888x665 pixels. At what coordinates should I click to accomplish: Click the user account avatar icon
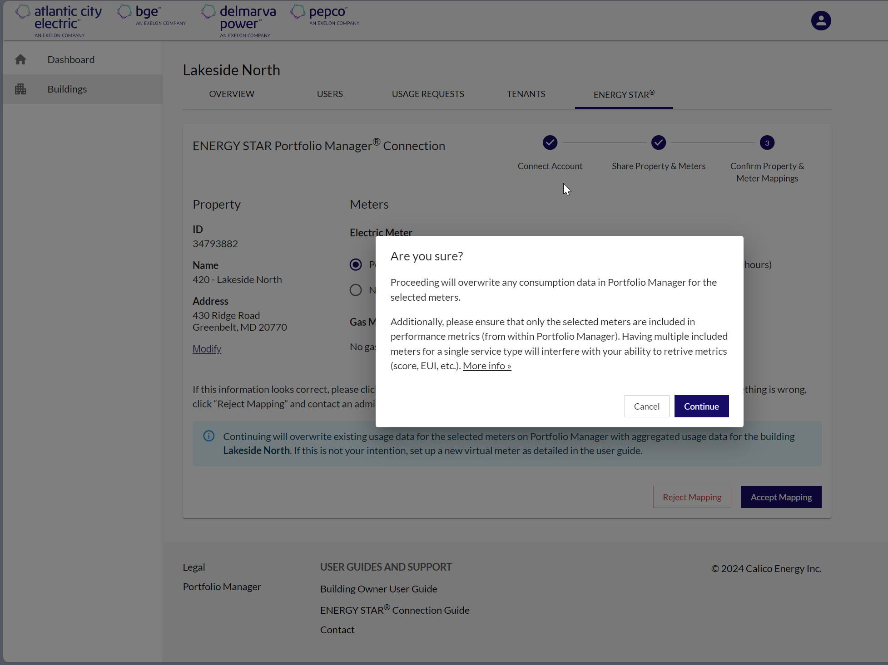tap(821, 21)
